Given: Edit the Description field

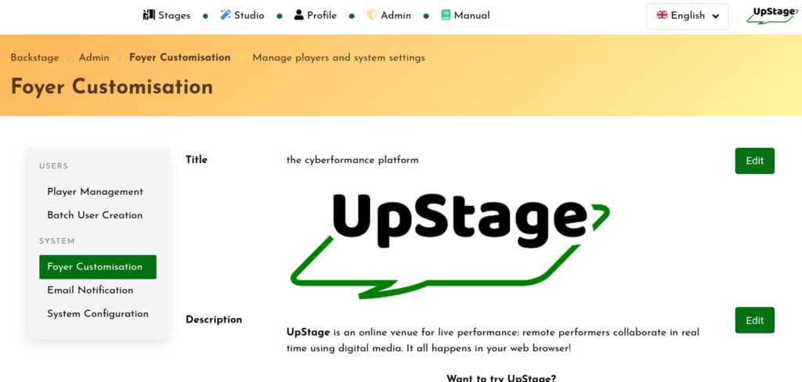Looking at the screenshot, I should (755, 320).
